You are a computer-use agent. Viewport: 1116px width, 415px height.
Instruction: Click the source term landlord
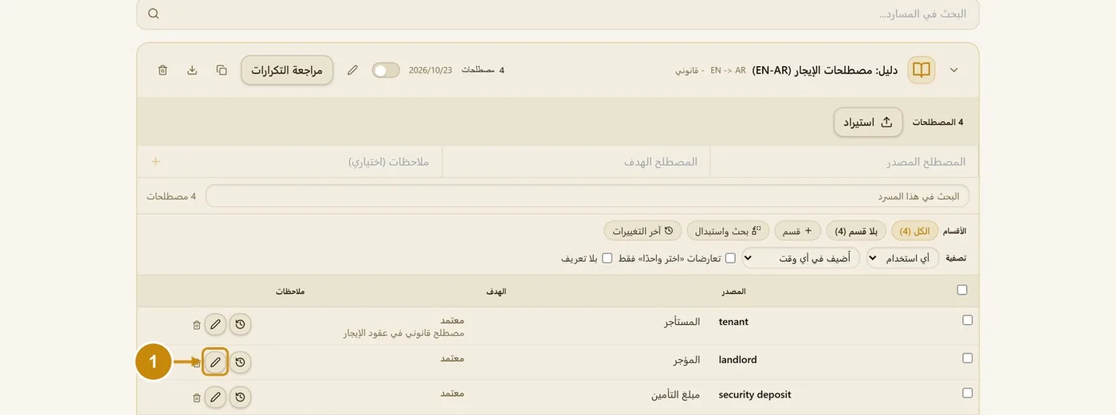[x=737, y=360]
